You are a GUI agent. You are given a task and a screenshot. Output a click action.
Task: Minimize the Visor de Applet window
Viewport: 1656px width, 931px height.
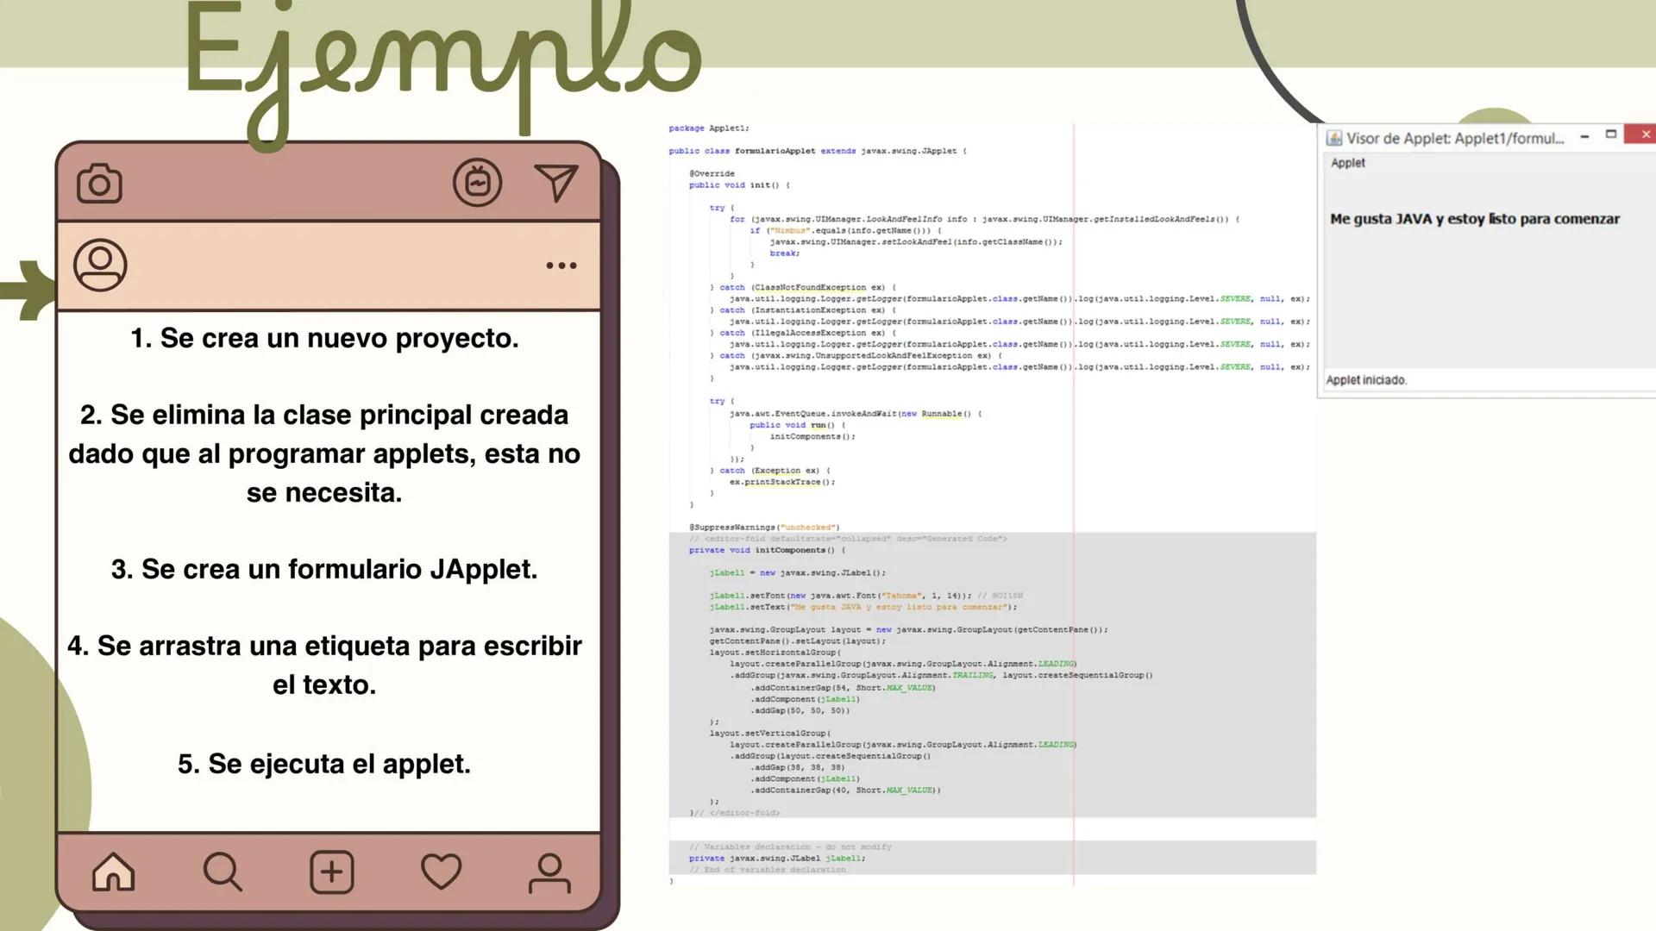click(1584, 135)
